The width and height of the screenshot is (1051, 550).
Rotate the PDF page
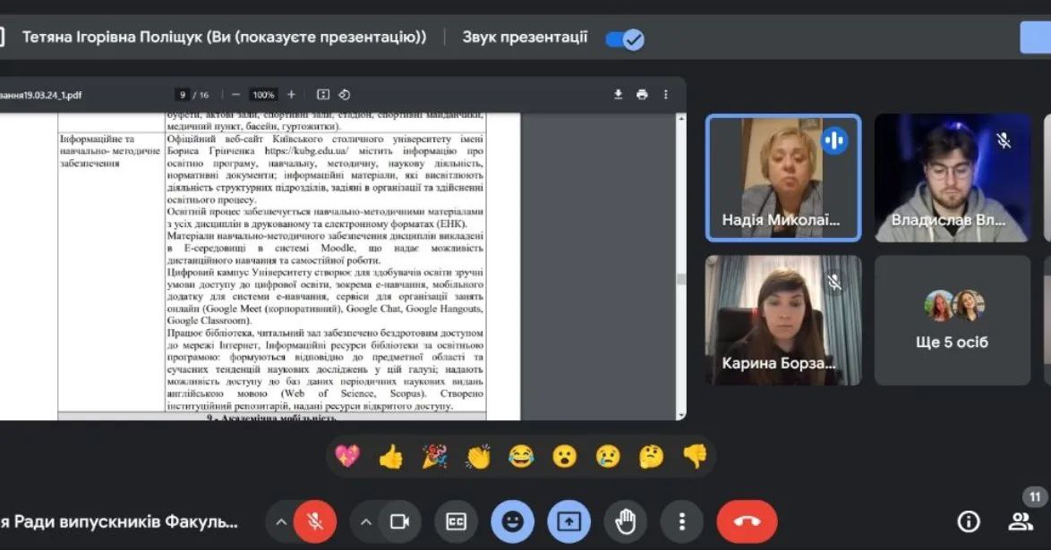(x=345, y=95)
